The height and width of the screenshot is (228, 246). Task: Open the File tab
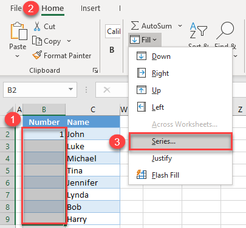[x=16, y=8]
